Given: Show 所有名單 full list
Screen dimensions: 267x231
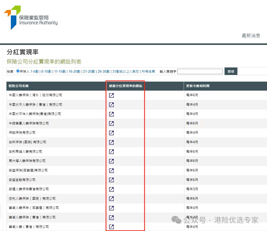Looking at the screenshot, I should [x=148, y=72].
